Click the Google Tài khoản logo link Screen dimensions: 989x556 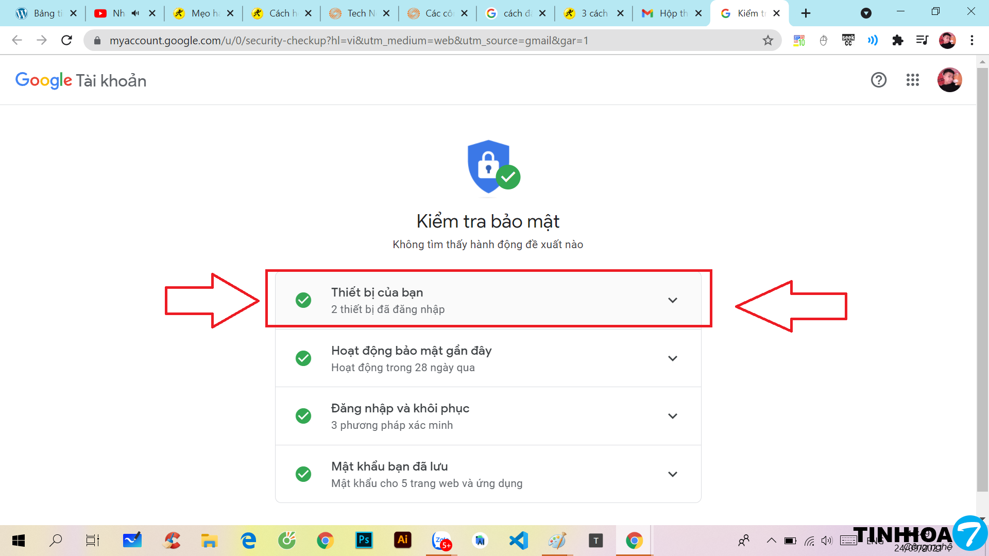[x=81, y=80]
